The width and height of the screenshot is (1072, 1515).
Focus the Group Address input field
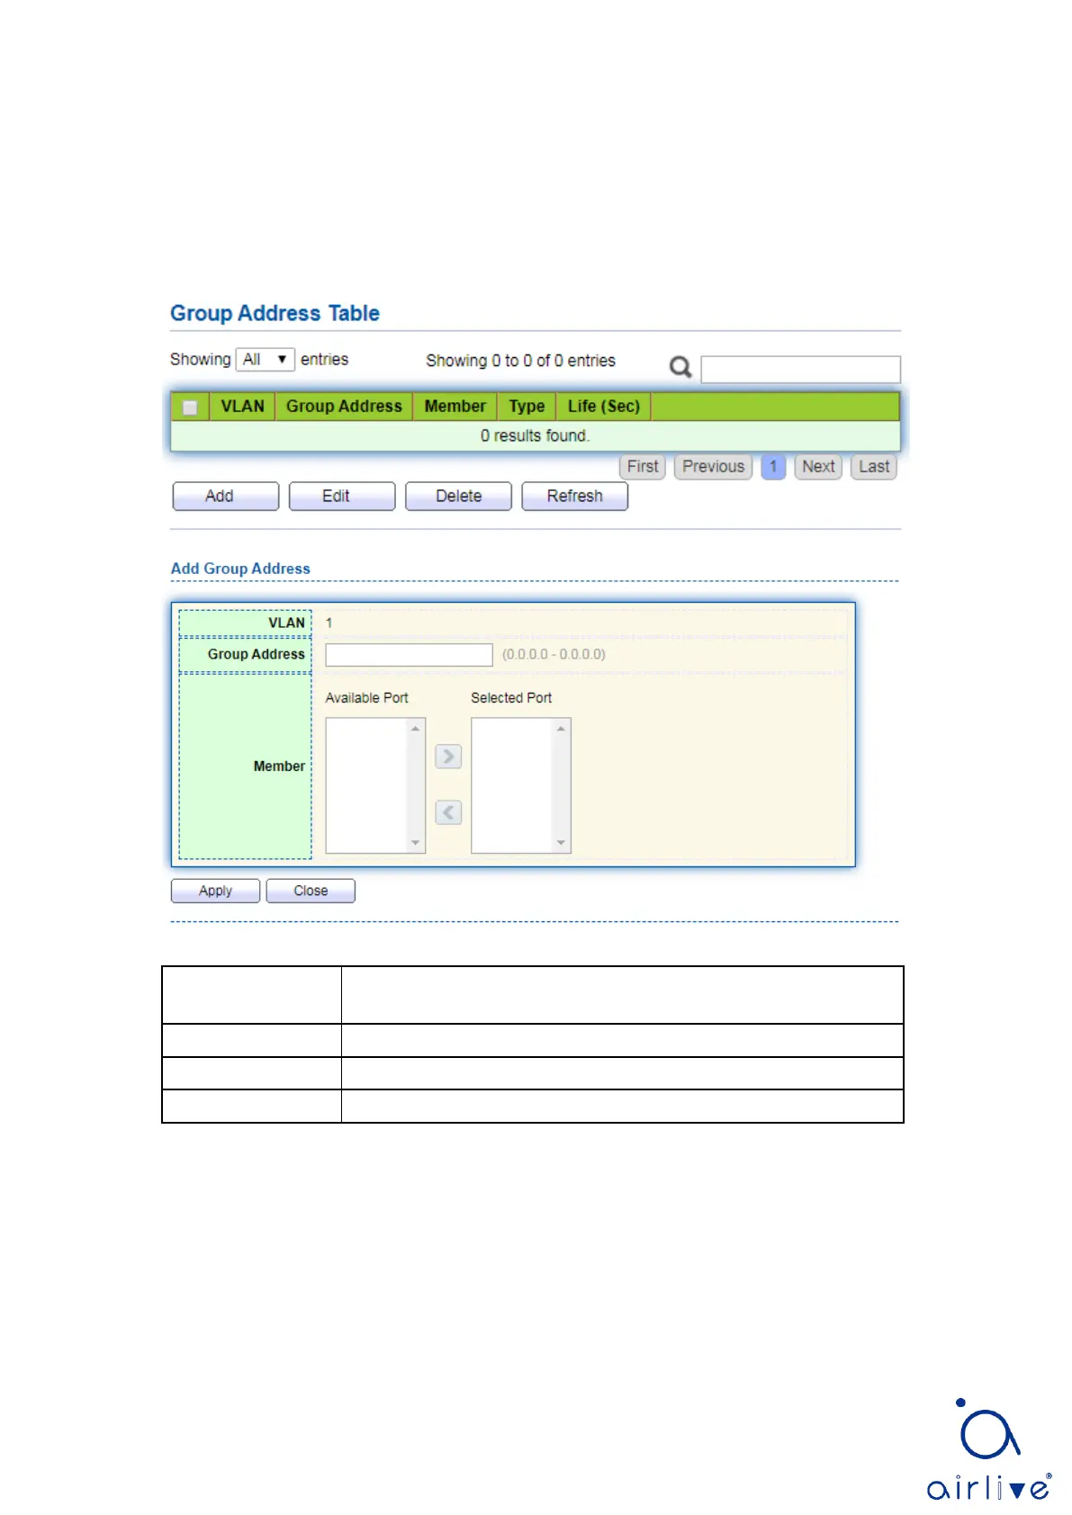point(409,655)
